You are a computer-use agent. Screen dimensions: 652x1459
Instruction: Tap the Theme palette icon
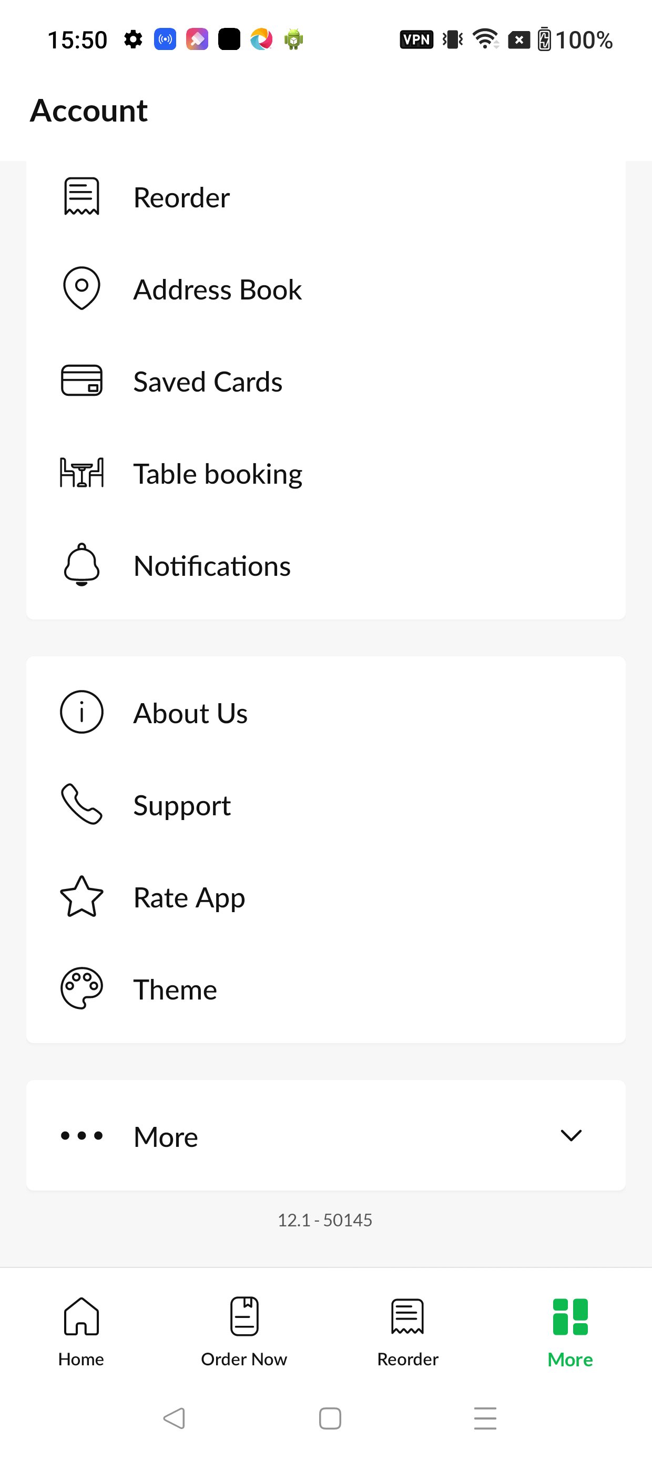81,988
